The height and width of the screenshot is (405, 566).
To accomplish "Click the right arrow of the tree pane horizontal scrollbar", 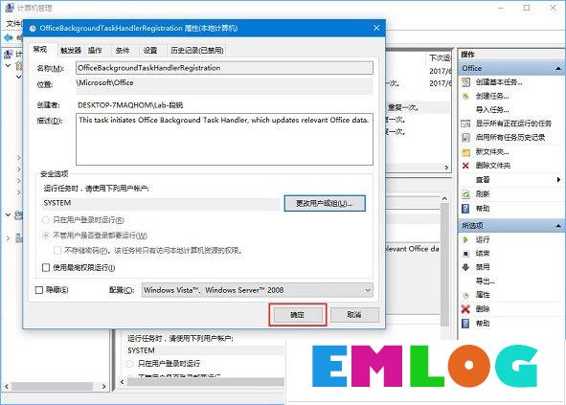I will click(104, 387).
